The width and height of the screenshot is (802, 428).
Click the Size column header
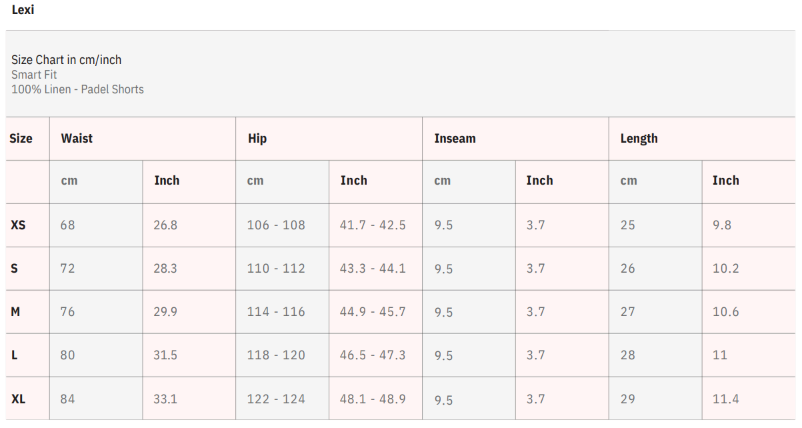21,139
